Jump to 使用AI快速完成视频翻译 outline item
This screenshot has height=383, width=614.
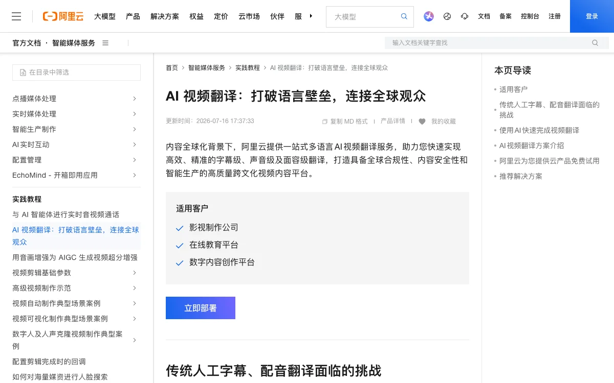(x=539, y=130)
